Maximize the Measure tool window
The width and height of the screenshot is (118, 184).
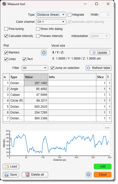[x=97, y=4]
